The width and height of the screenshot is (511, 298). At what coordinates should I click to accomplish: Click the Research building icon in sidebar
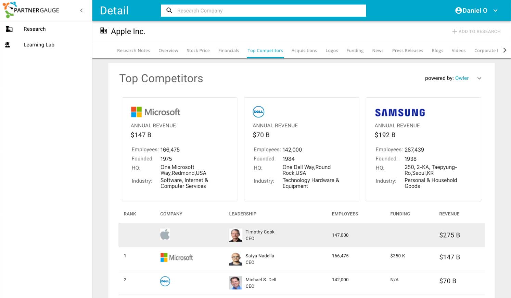[9, 29]
